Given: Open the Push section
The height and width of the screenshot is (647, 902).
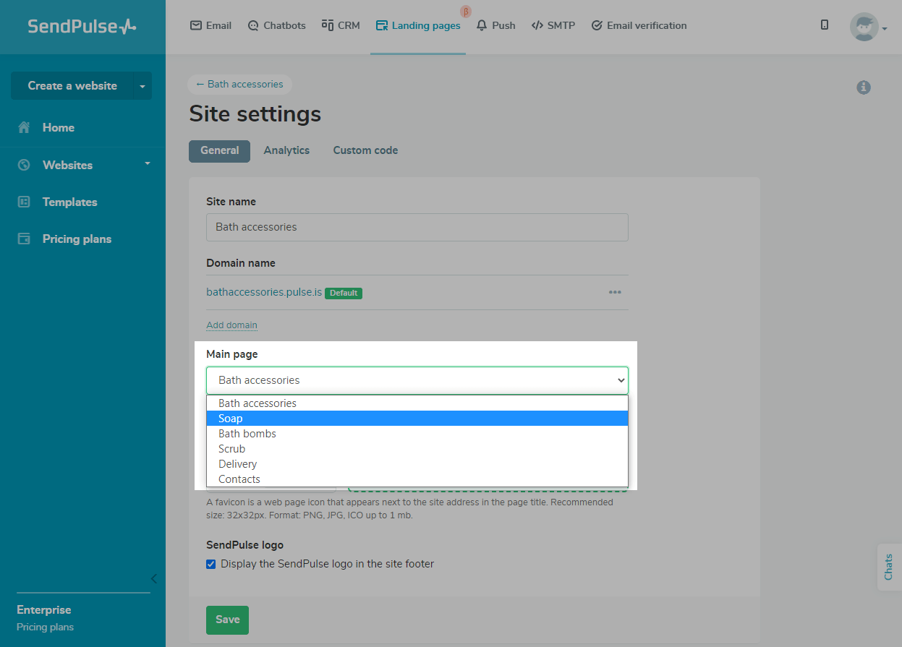Looking at the screenshot, I should [x=495, y=25].
